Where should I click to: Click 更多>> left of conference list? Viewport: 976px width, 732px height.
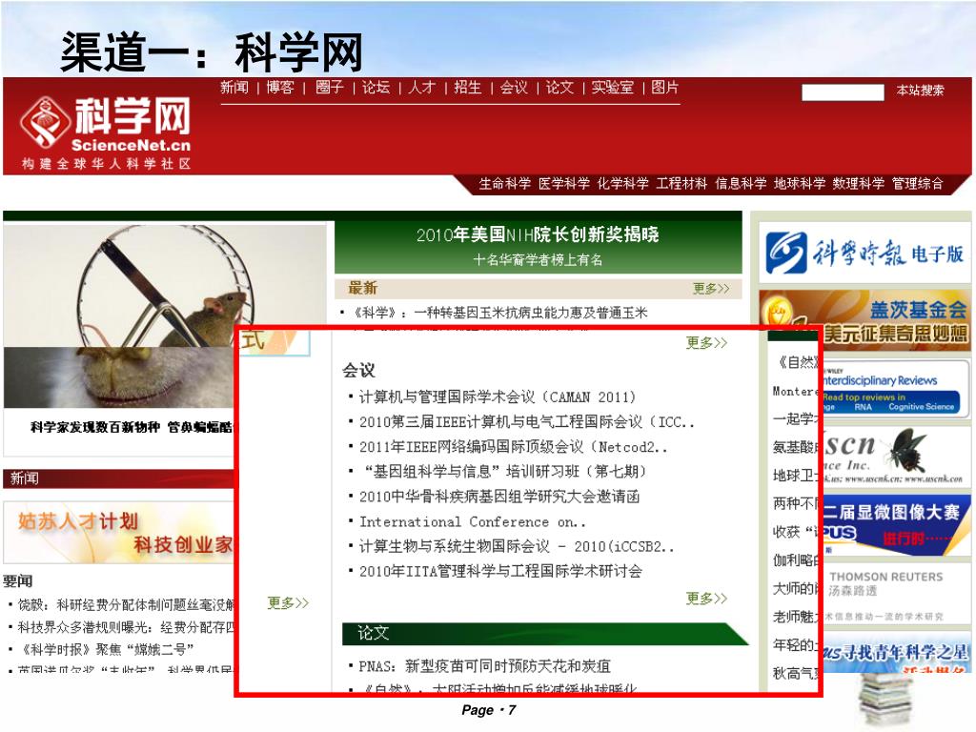pyautogui.click(x=288, y=602)
